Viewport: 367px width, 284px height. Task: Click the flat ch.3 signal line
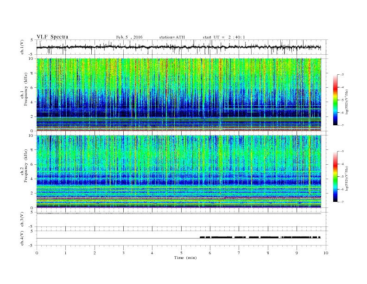pyautogui.click(x=178, y=214)
